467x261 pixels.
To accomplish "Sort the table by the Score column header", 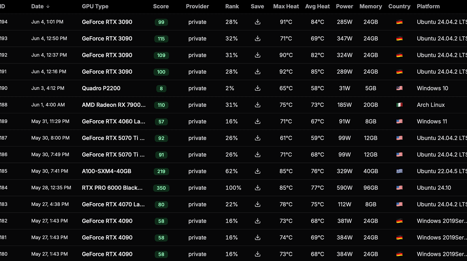I will 160,6.
